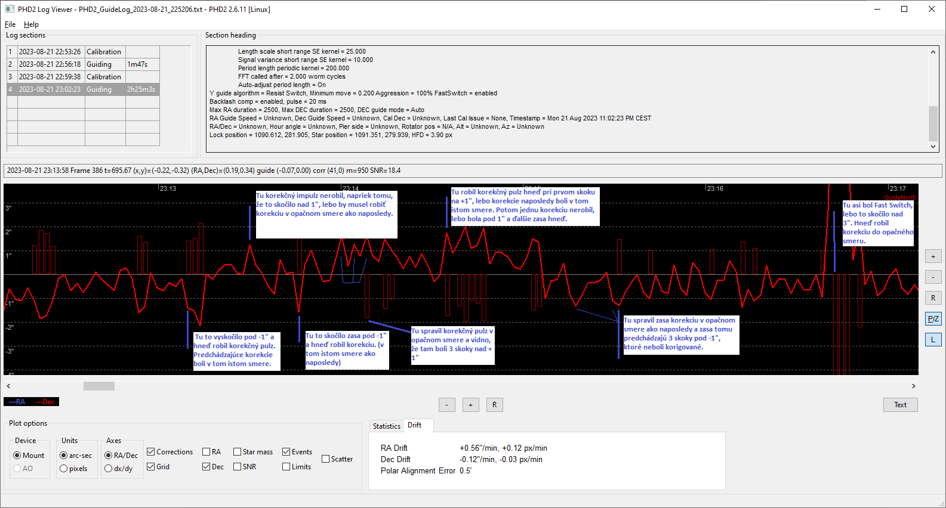946x508 pixels.
Task: Click the Text button
Action: [900, 405]
